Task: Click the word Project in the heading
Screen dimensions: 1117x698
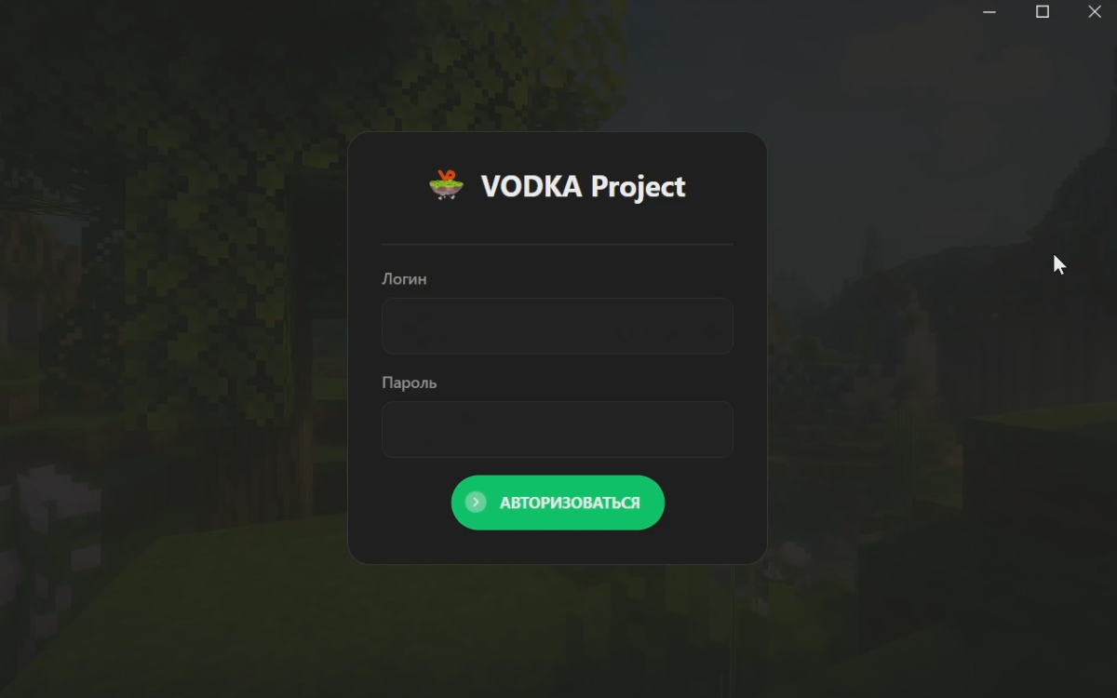Action: click(639, 187)
